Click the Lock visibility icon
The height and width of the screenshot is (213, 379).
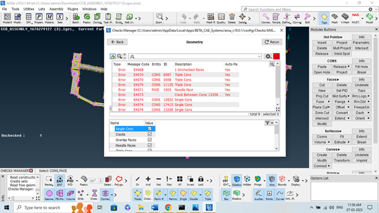pyautogui.click(x=201, y=181)
